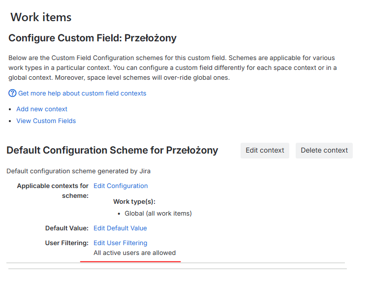
Task: Click the 'Global (all work items)' entry
Action: pyautogui.click(x=158, y=213)
